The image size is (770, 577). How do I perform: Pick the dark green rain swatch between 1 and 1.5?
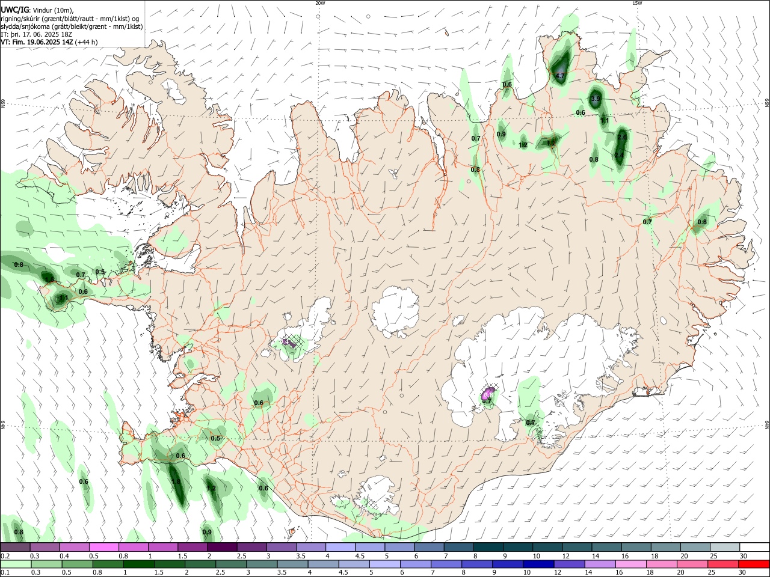point(139,564)
